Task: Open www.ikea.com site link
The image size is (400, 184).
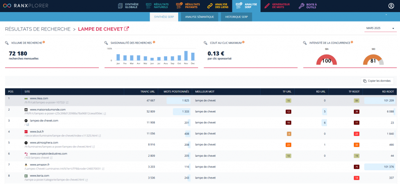Action: (39, 98)
